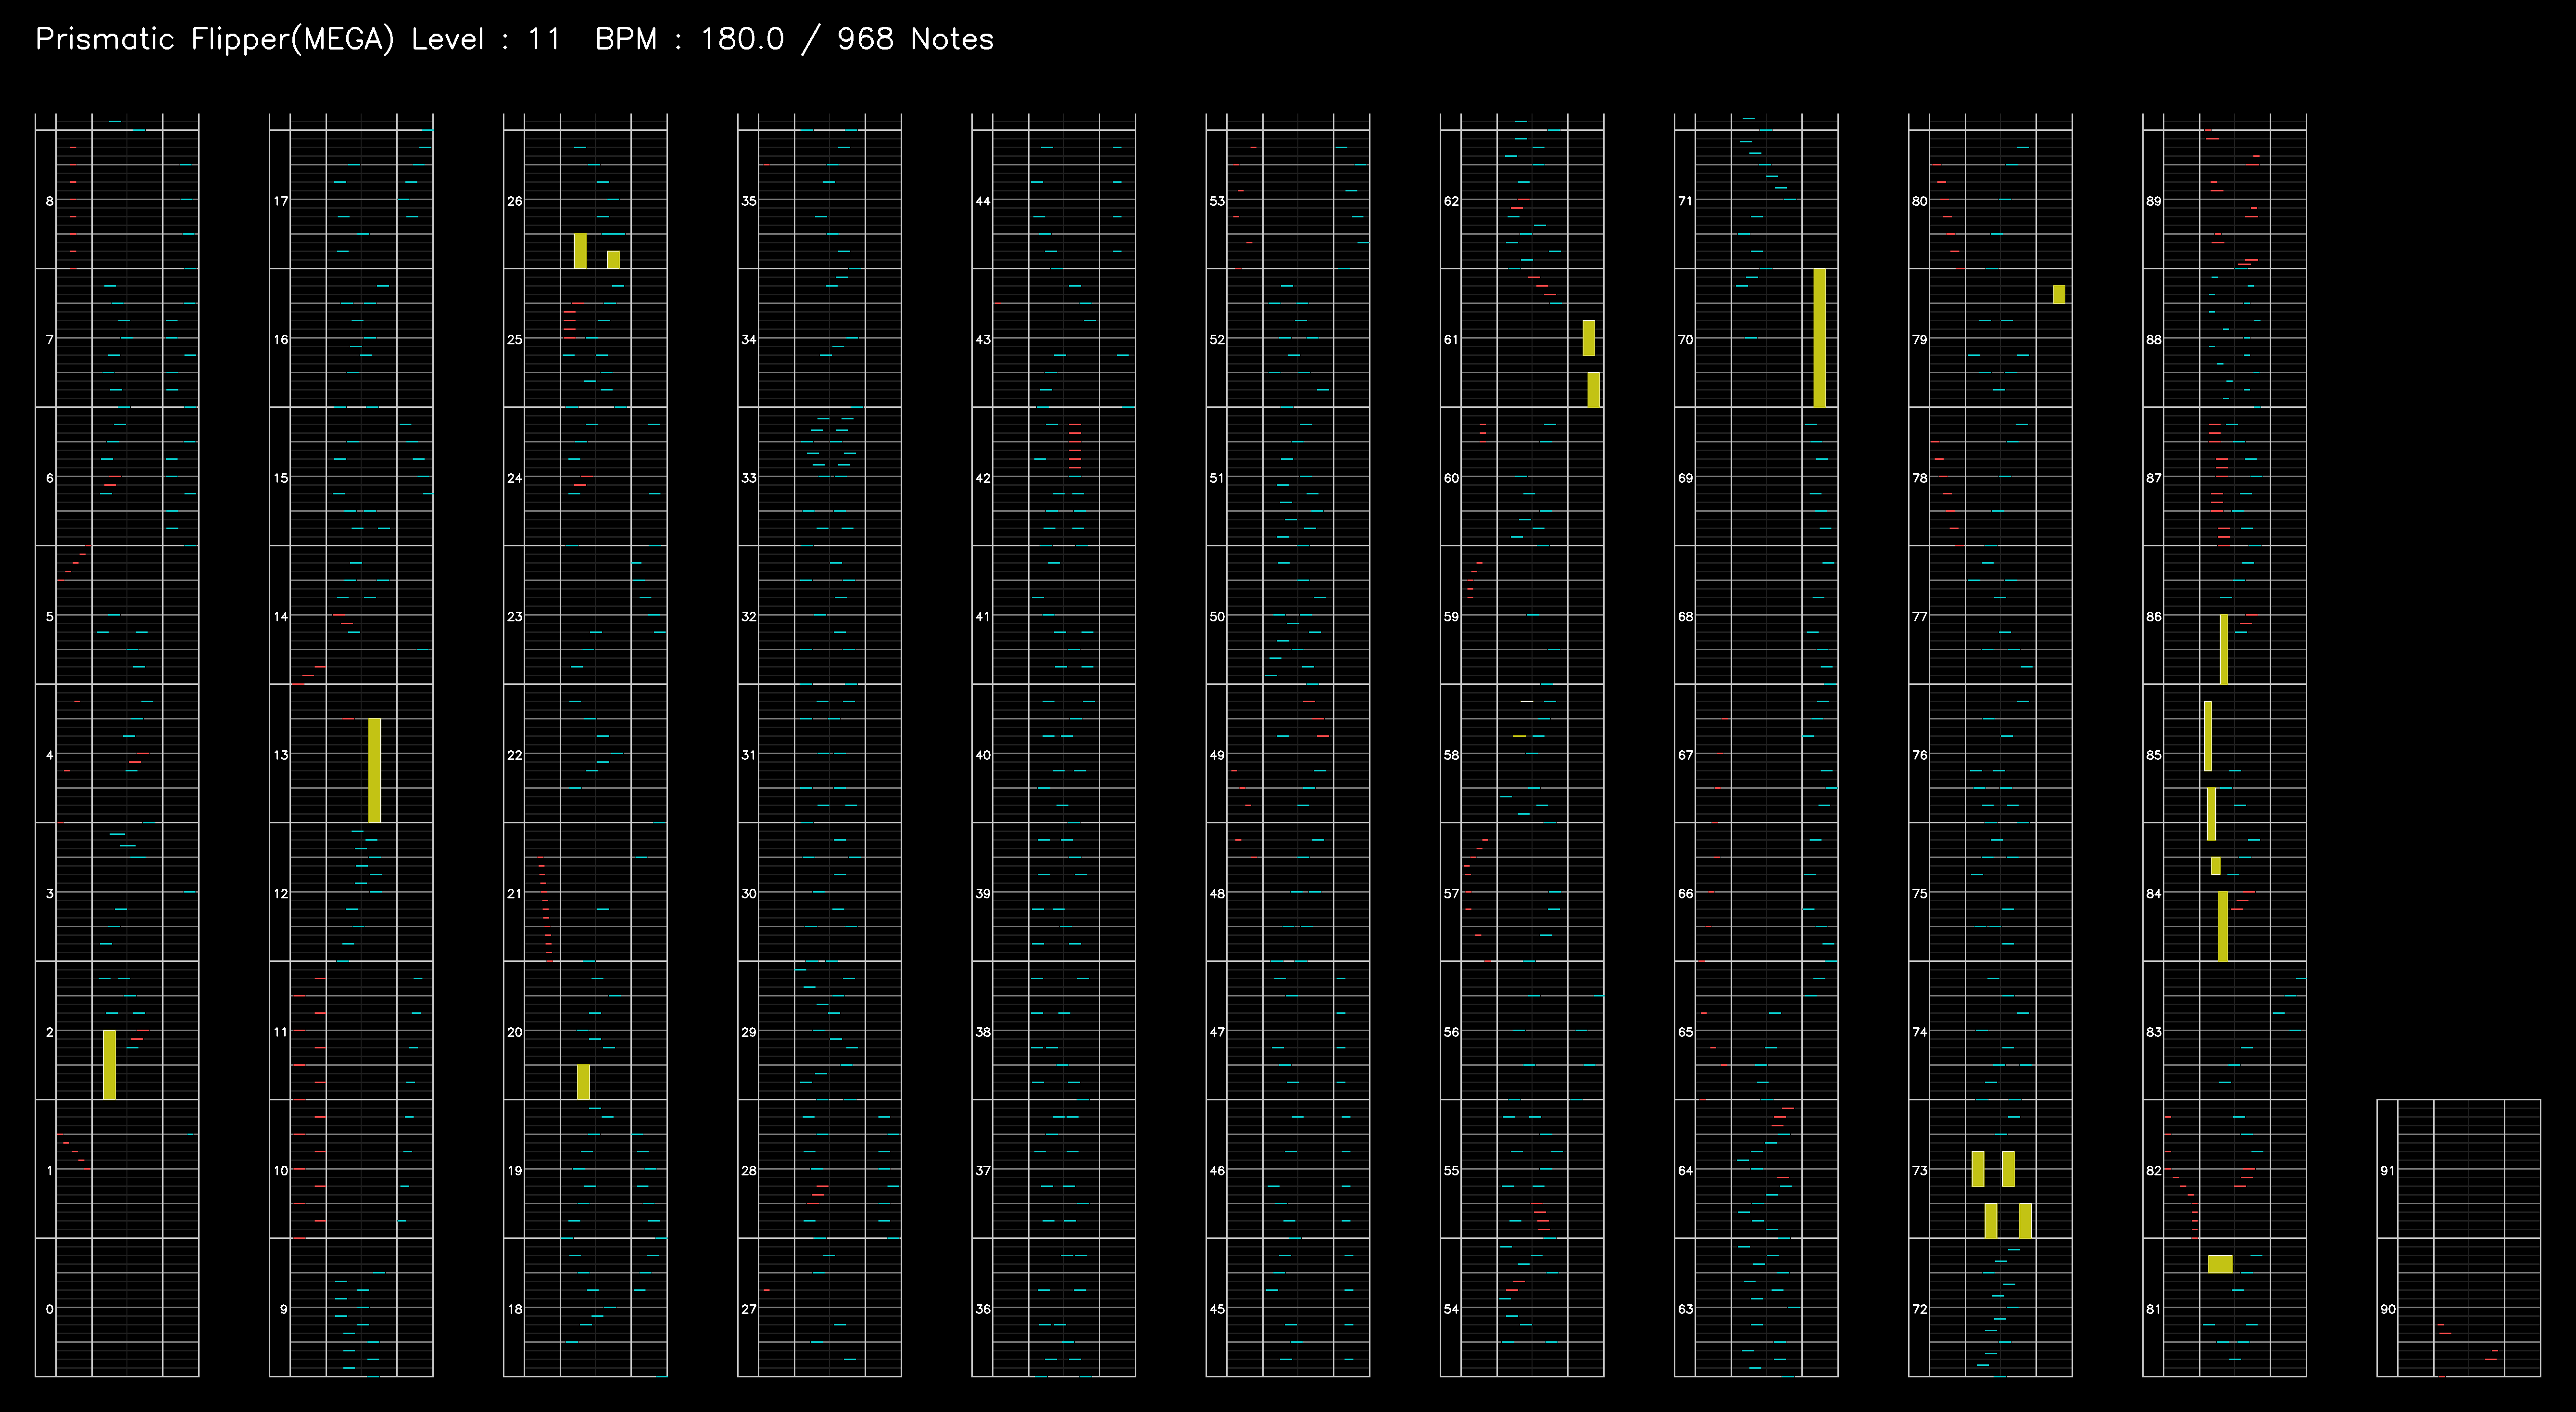The image size is (2576, 1412).
Task: Click measure number 42 label
Action: click(x=983, y=478)
